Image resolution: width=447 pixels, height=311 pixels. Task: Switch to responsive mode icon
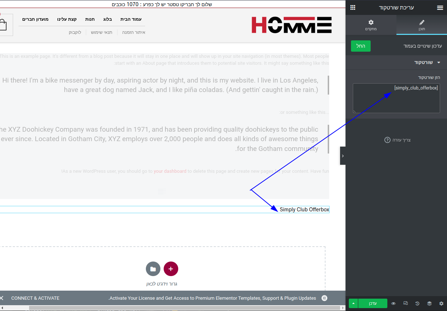point(406,303)
